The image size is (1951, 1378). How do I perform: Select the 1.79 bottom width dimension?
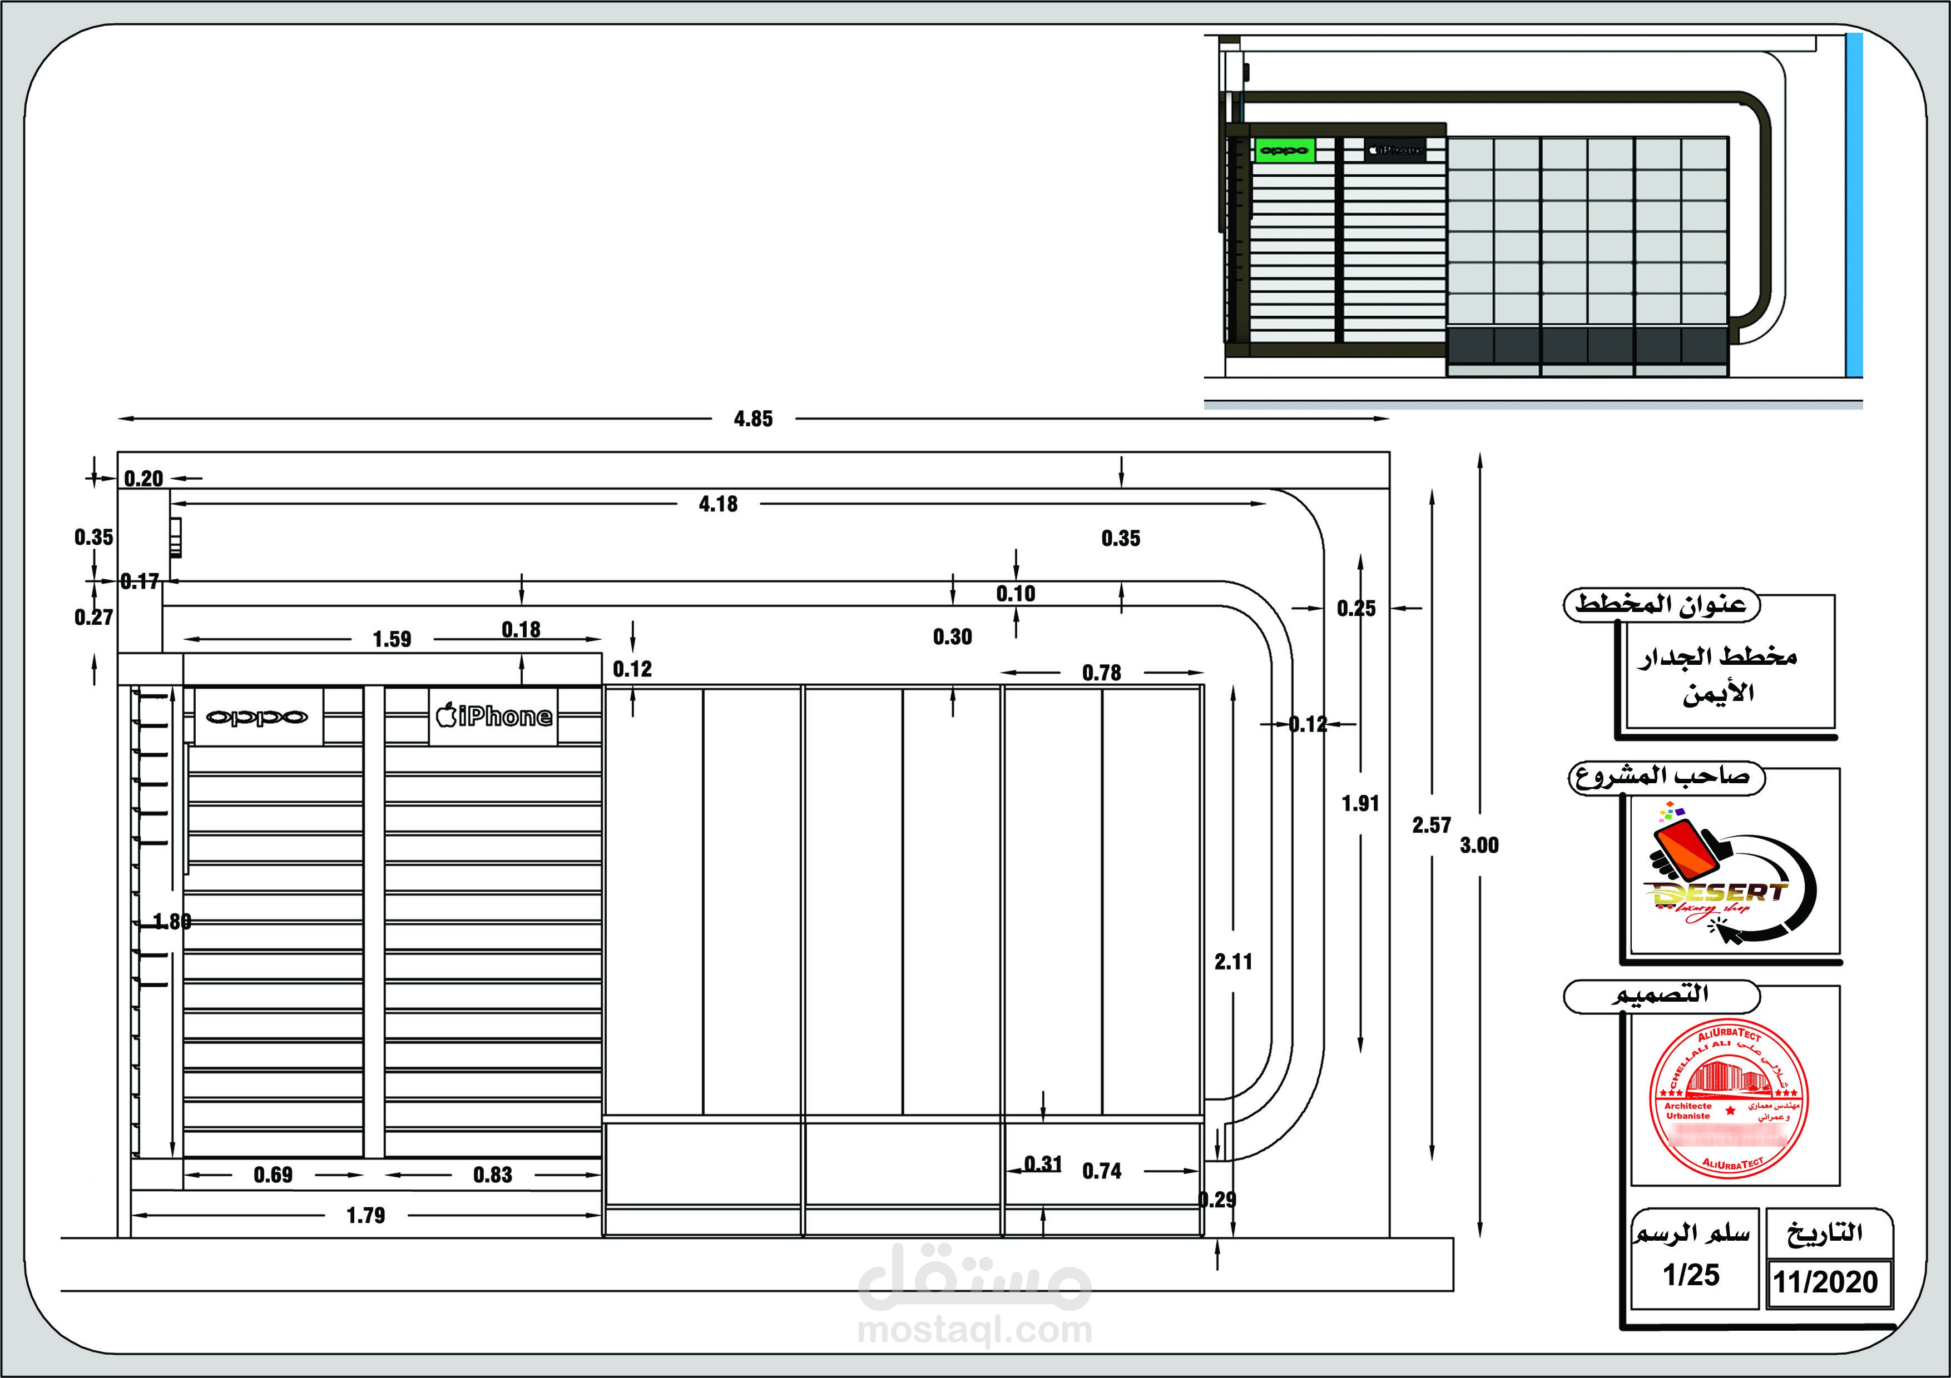365,1216
